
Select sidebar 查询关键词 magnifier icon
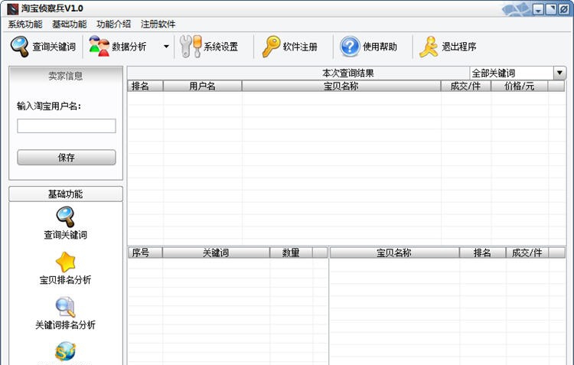coord(66,217)
